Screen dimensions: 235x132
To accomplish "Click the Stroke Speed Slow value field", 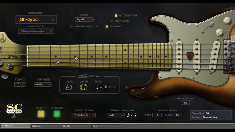I will point(177,115).
